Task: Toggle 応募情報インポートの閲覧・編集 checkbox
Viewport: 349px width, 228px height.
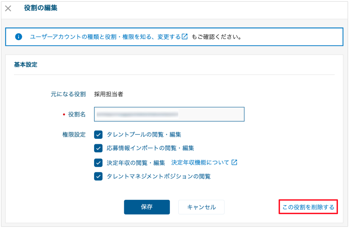Action: [98, 148]
